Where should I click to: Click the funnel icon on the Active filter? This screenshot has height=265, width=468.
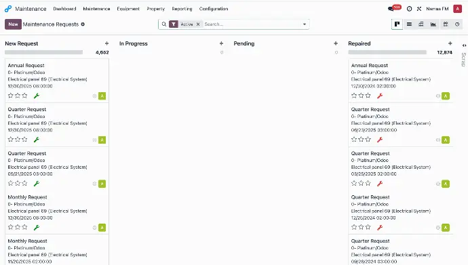[x=174, y=24]
